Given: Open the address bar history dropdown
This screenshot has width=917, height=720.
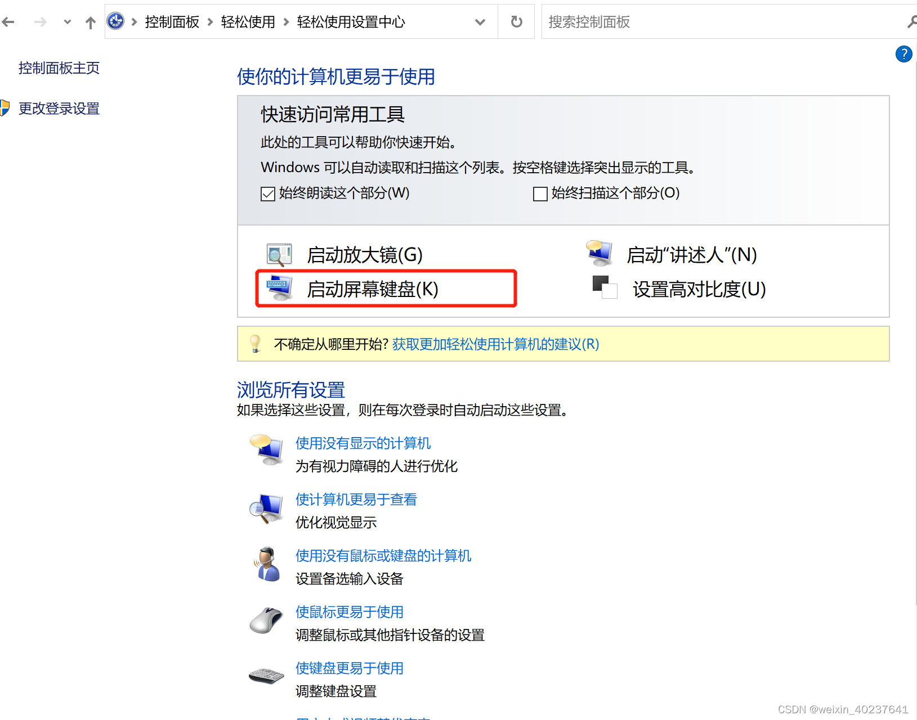Looking at the screenshot, I should [x=480, y=22].
